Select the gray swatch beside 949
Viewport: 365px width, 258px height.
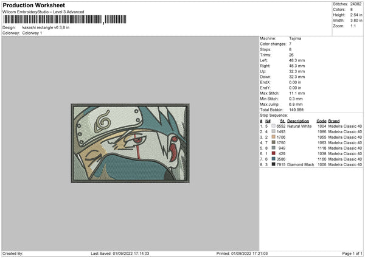coord(273,148)
